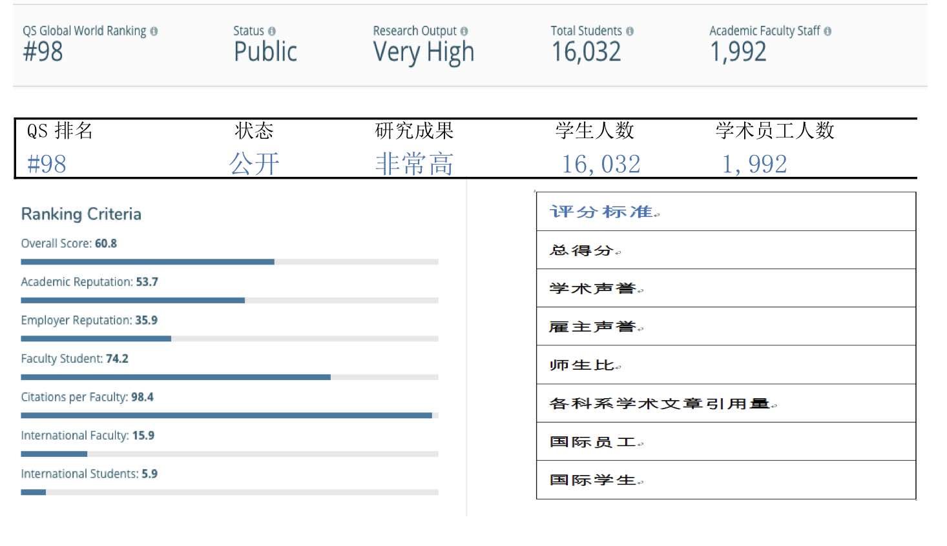Image resolution: width=947 pixels, height=546 pixels.
Task: Select the 各科系学术文章引用量 row
Action: point(725,403)
